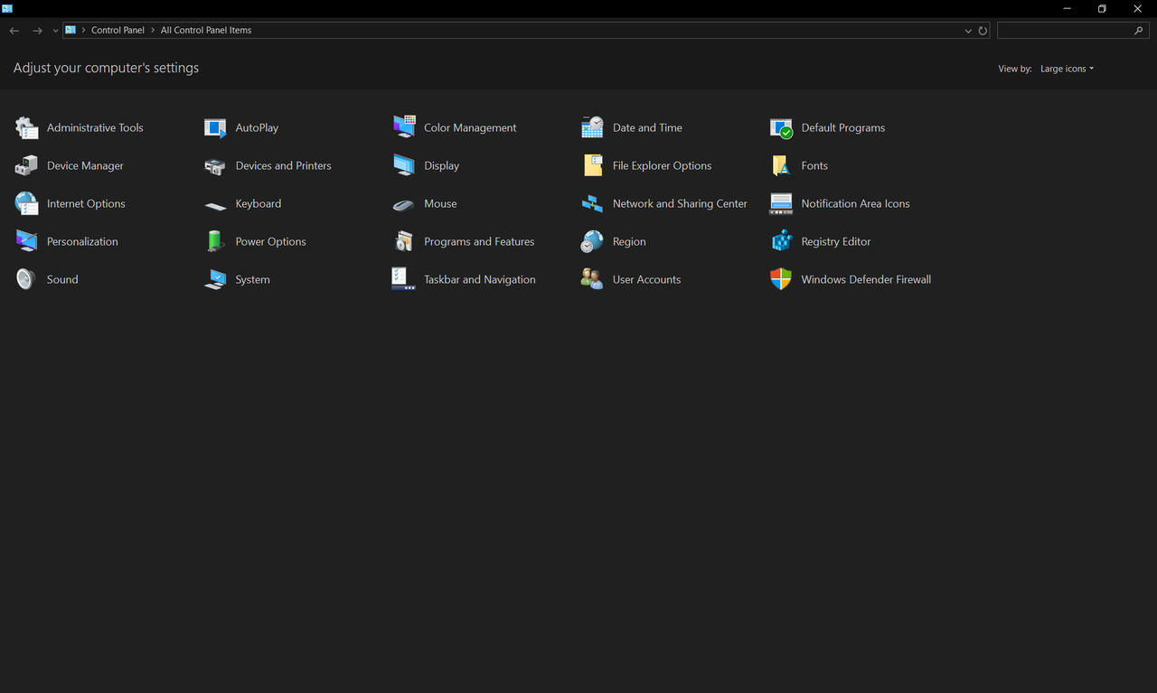1157x693 pixels.
Task: Click the Color Management label
Action: (x=470, y=127)
